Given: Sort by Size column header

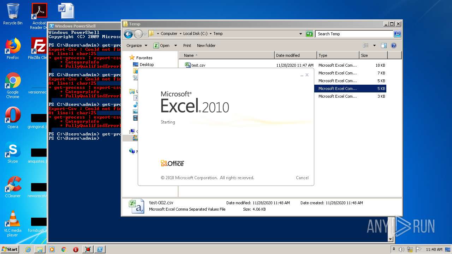Looking at the screenshot, I should [373, 55].
